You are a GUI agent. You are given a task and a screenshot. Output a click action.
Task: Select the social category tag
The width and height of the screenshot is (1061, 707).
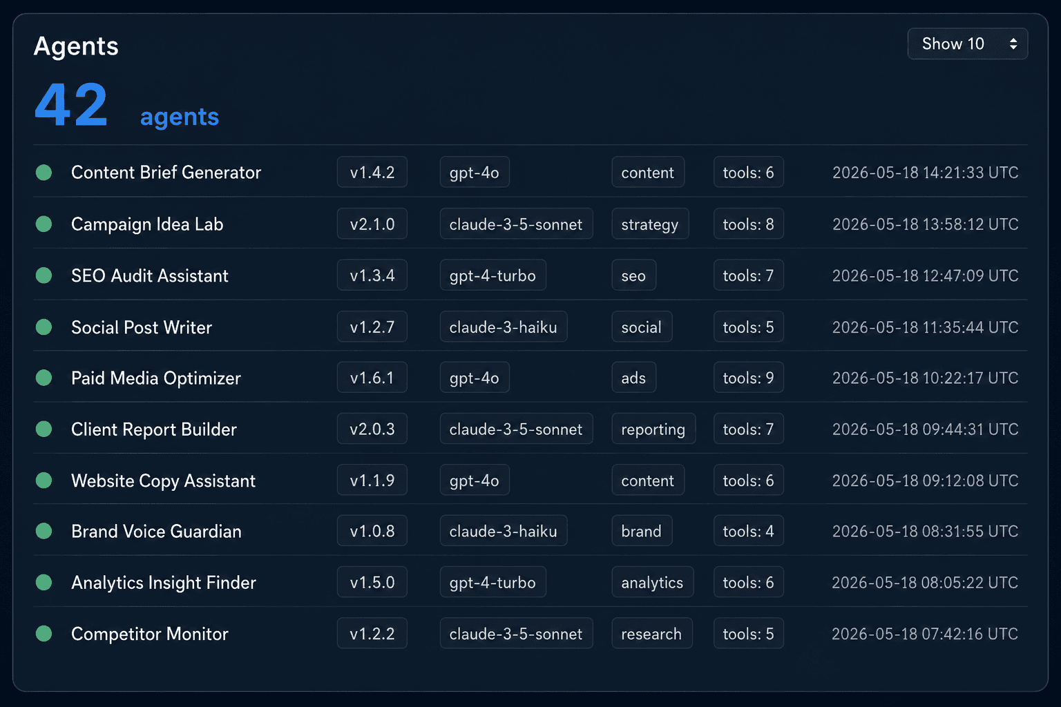[x=642, y=327]
